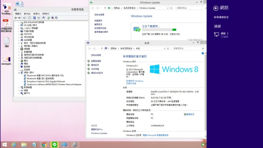263x148 pixels.
Task: Click 裝置管理員 link in 系統 sidebar
Action: 96,61
